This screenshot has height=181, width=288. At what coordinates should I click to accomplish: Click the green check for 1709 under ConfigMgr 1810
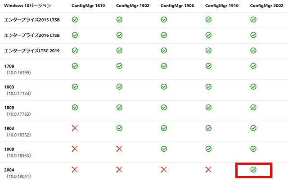coord(75,66)
